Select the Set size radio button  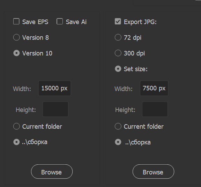click(118, 69)
